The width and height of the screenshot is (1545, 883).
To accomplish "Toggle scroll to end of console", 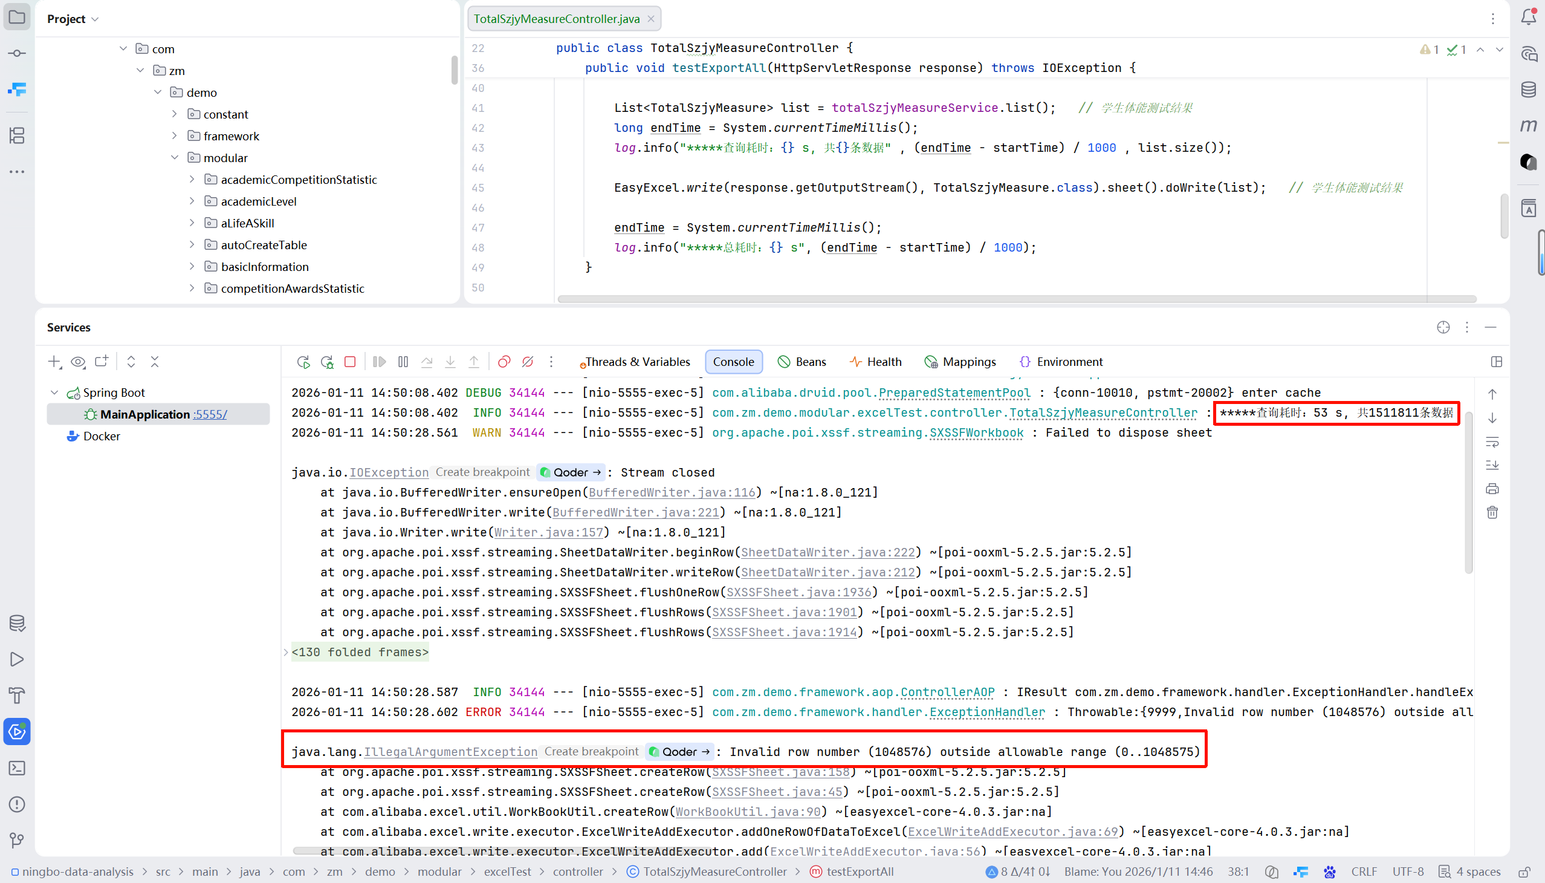I will coord(1492,465).
